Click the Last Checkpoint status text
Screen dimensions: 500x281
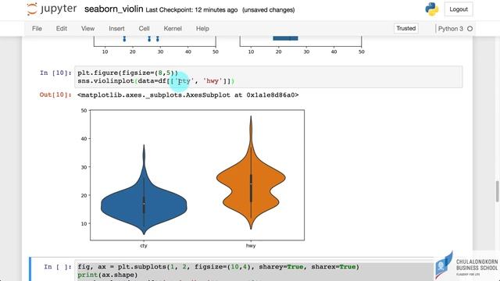(x=191, y=10)
